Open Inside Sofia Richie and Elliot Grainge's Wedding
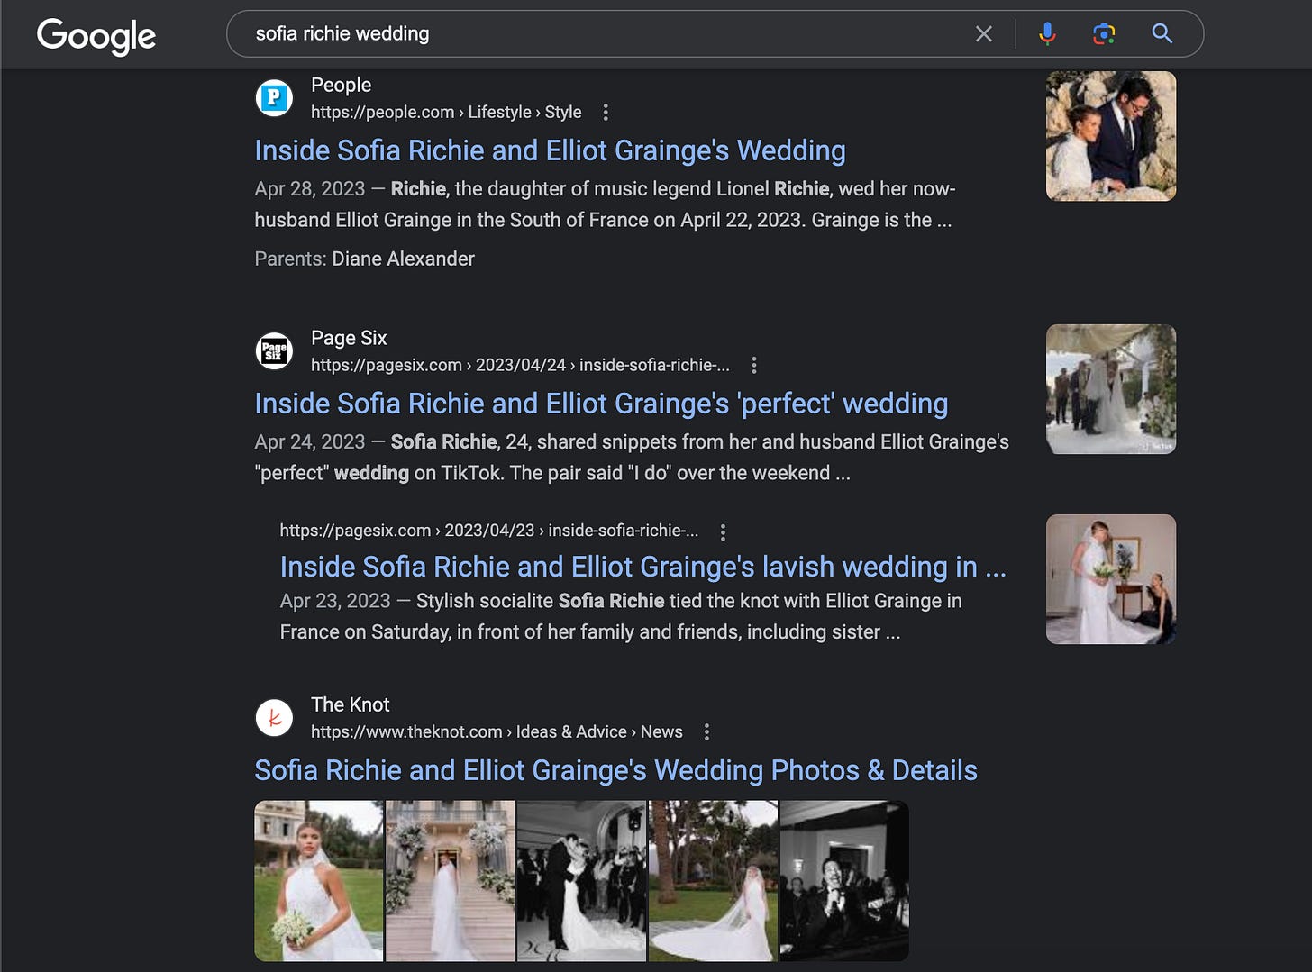 (550, 150)
